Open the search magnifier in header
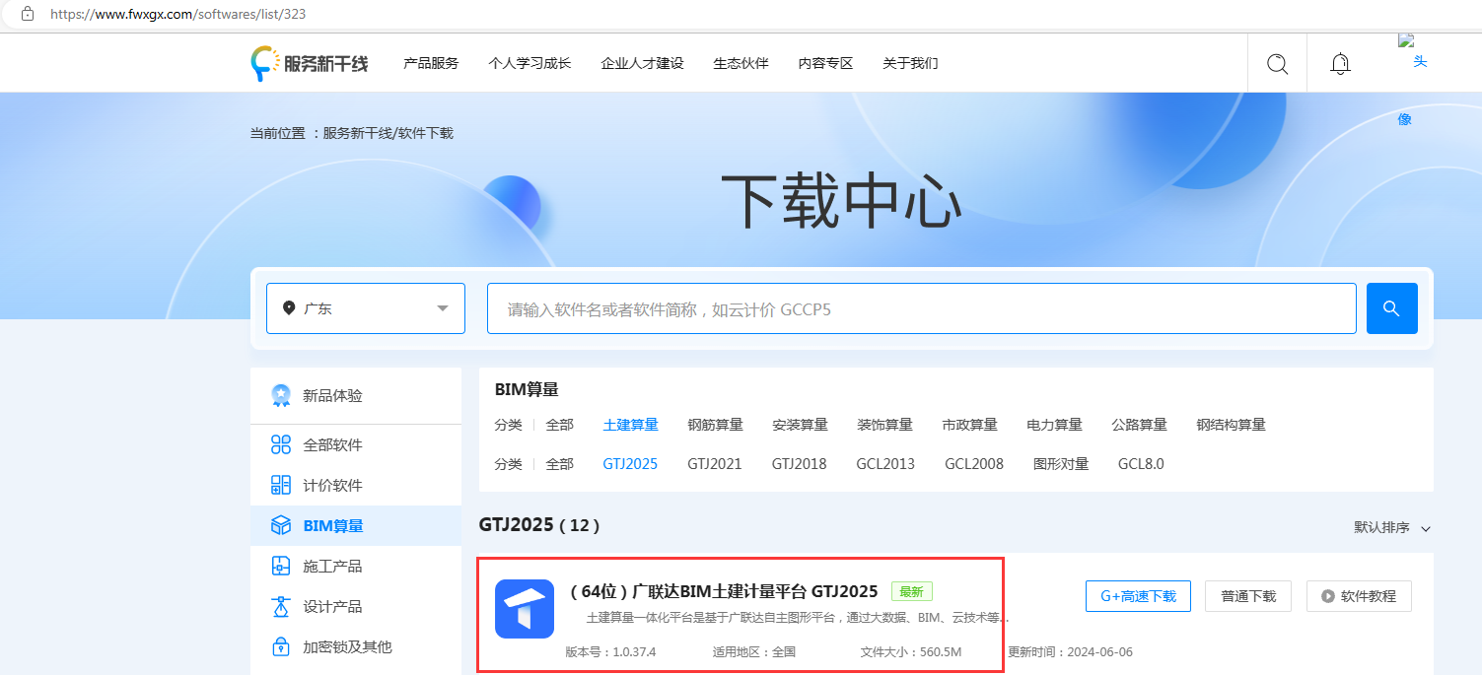Viewport: 1482px width, 675px height. 1277,64
